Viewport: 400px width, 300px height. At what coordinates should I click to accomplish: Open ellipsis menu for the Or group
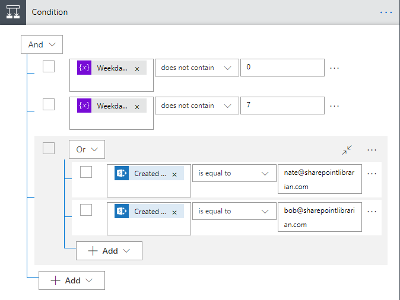click(x=372, y=150)
